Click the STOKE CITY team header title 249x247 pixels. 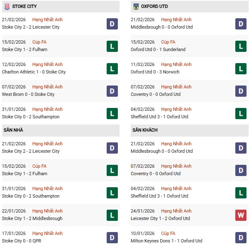[24, 7]
